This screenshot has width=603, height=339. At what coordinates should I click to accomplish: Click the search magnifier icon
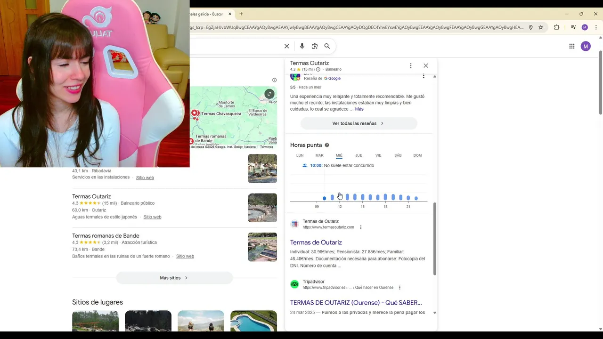(327, 46)
